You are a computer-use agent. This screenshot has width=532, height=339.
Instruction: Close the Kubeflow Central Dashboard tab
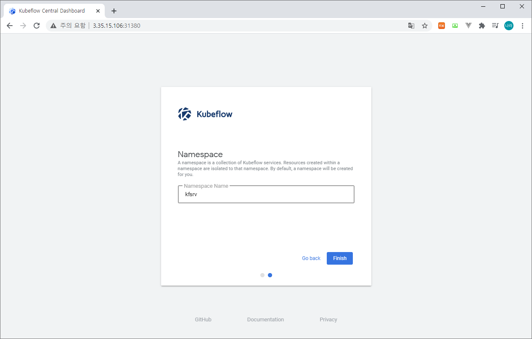click(98, 11)
